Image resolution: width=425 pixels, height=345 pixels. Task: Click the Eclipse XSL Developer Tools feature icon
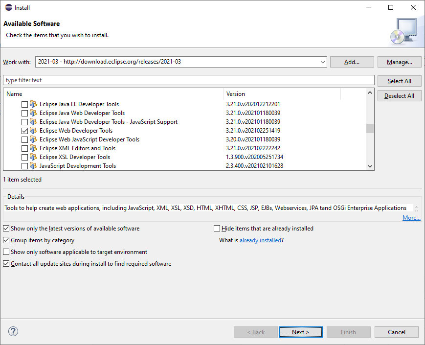33,157
